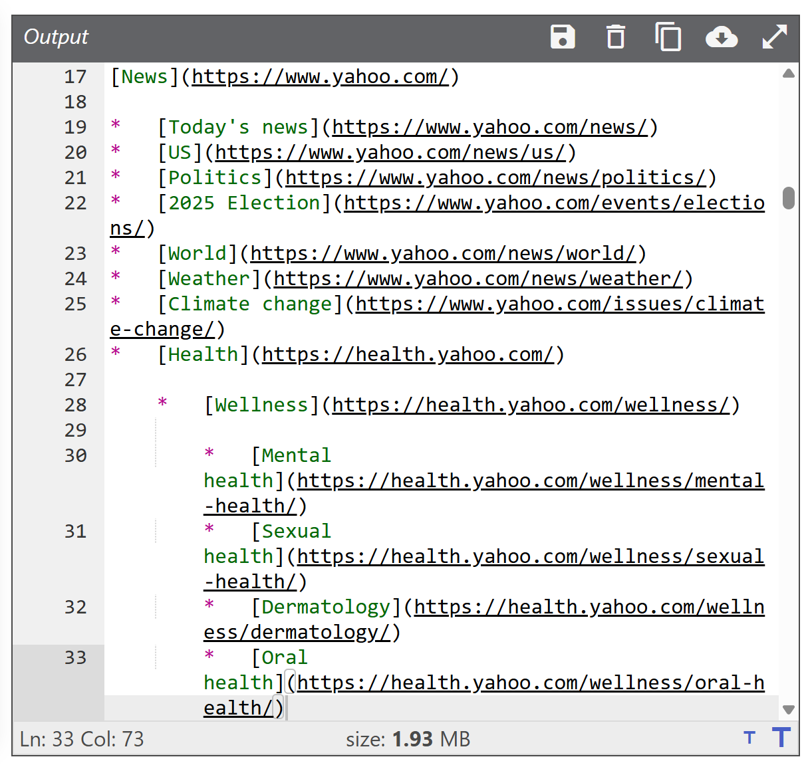Viewport: 808px width, 769px height.
Task: Click the scrollbar thumb on the right
Action: (789, 197)
